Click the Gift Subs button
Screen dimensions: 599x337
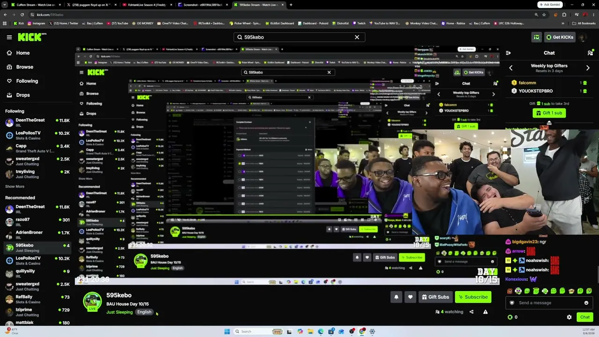(x=435, y=297)
